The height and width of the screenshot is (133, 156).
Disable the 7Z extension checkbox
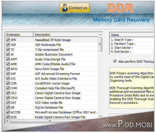click(x=8, y=50)
